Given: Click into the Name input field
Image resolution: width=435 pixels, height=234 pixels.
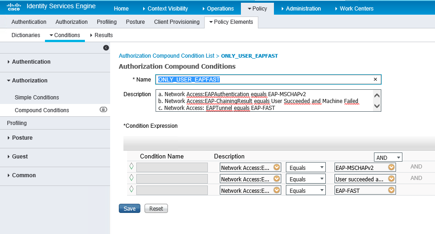Looking at the screenshot, I should 268,80.
